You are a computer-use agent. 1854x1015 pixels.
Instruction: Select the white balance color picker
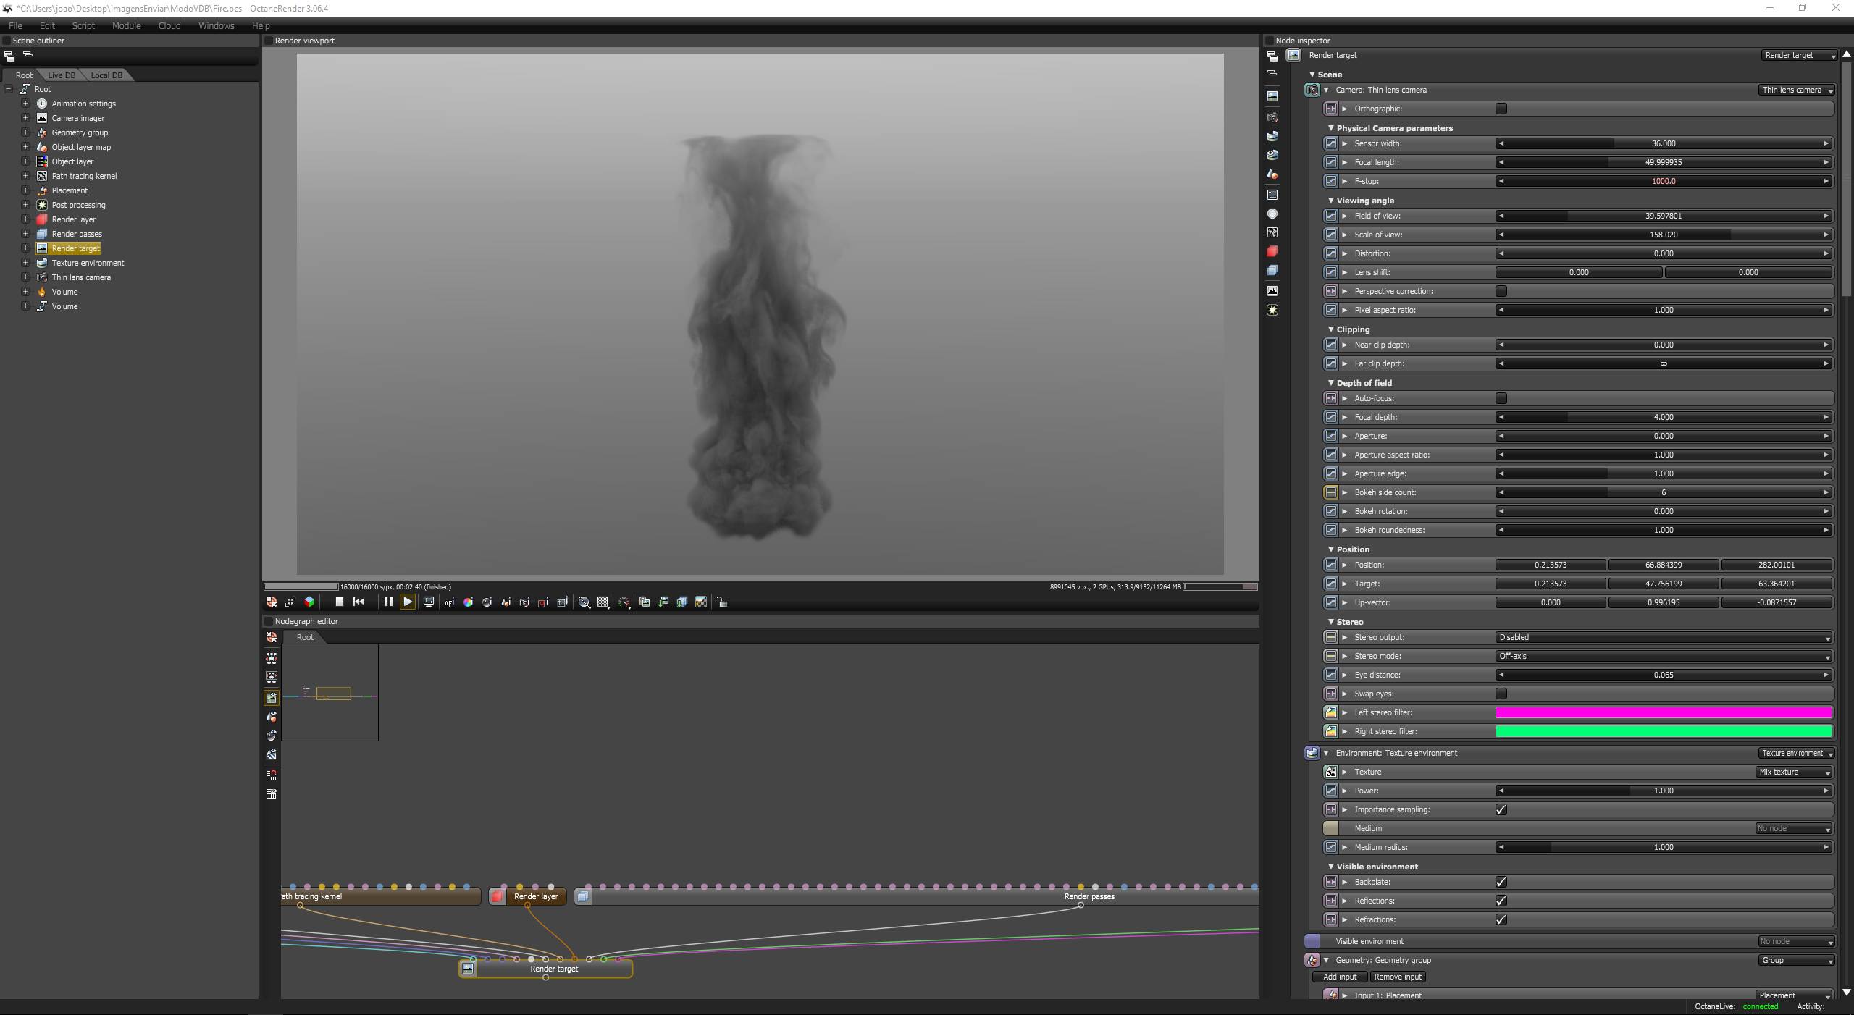coord(469,602)
